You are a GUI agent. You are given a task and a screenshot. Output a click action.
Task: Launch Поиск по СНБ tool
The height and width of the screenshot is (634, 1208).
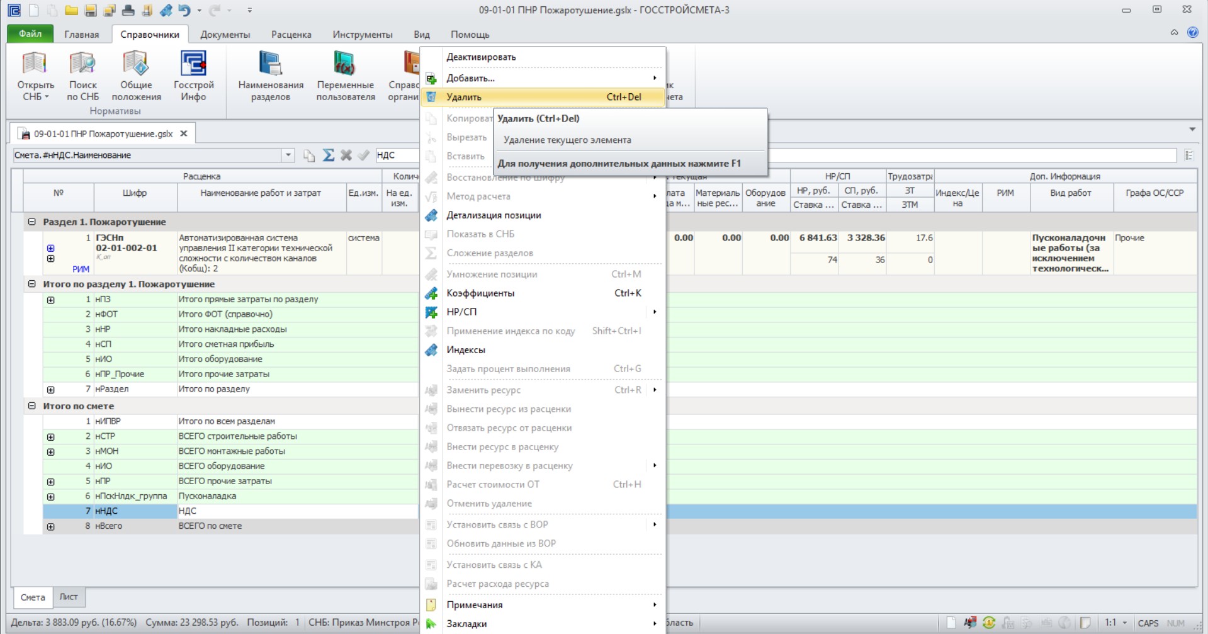pyautogui.click(x=83, y=76)
